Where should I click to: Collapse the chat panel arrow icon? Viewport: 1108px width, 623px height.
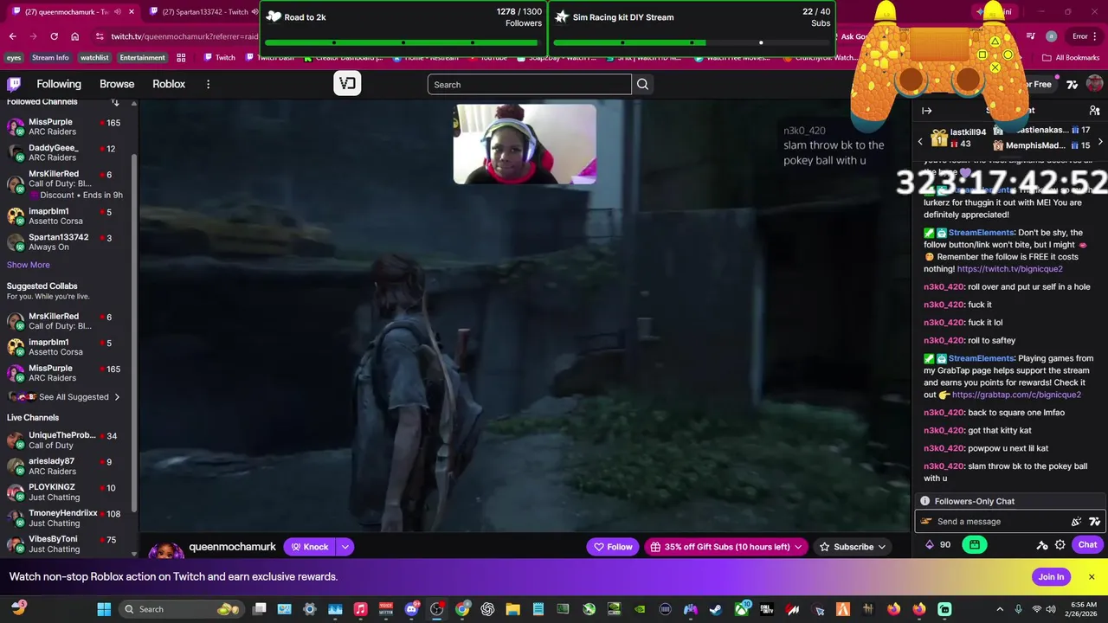point(927,111)
